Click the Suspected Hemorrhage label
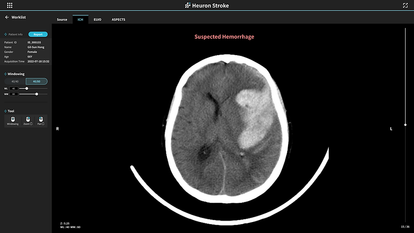414x233 pixels. pyautogui.click(x=224, y=37)
